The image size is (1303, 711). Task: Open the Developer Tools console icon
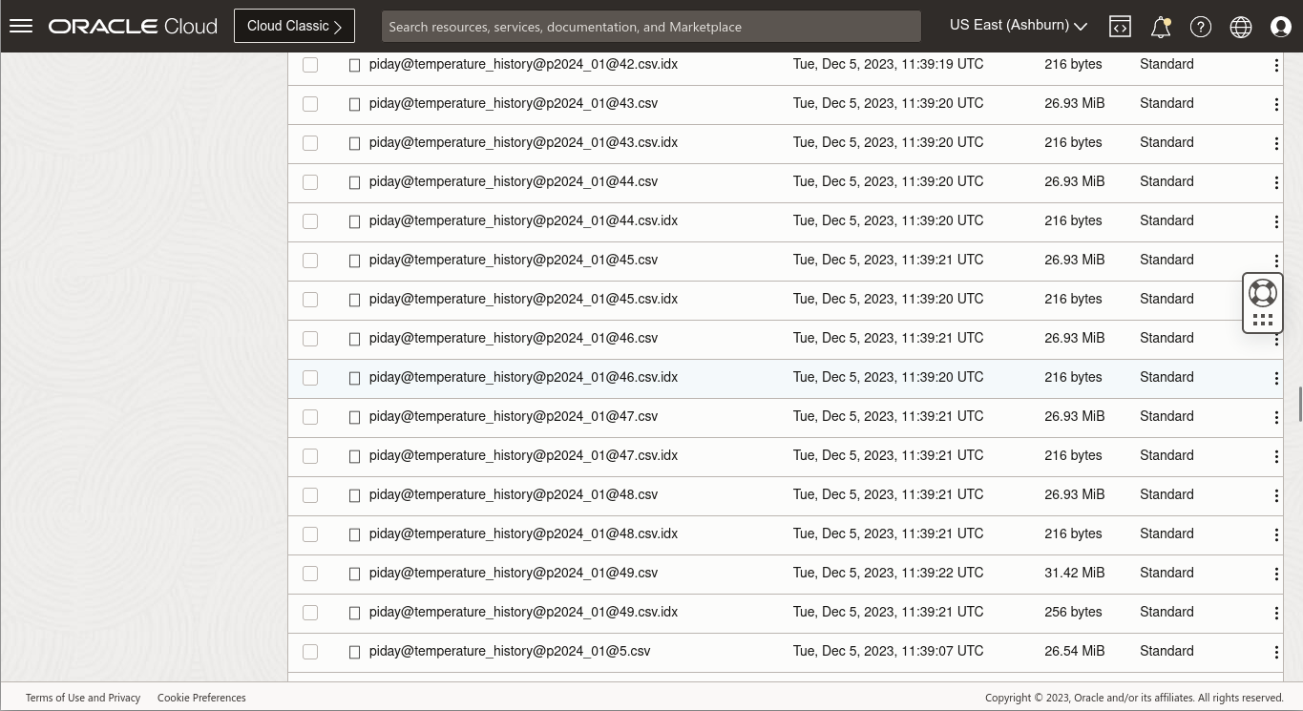[1120, 26]
